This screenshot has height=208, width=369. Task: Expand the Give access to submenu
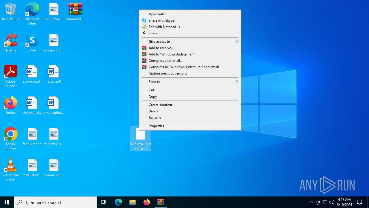click(x=190, y=42)
